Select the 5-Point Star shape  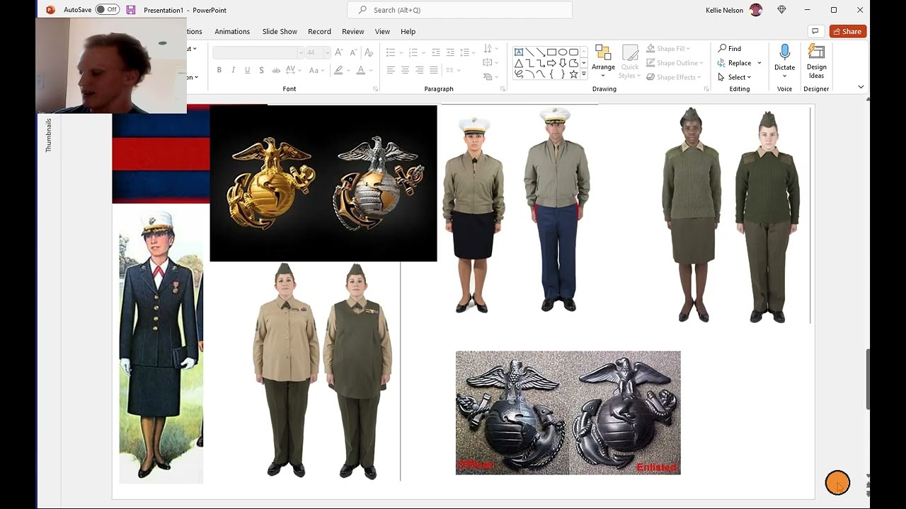(x=573, y=74)
